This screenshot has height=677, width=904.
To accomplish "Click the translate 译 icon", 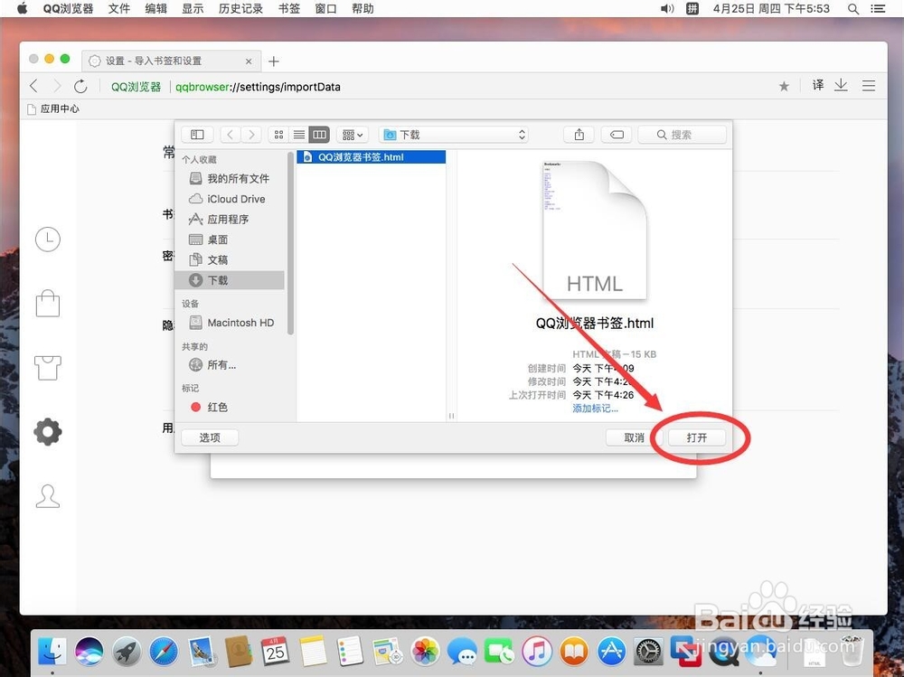I will [x=818, y=85].
